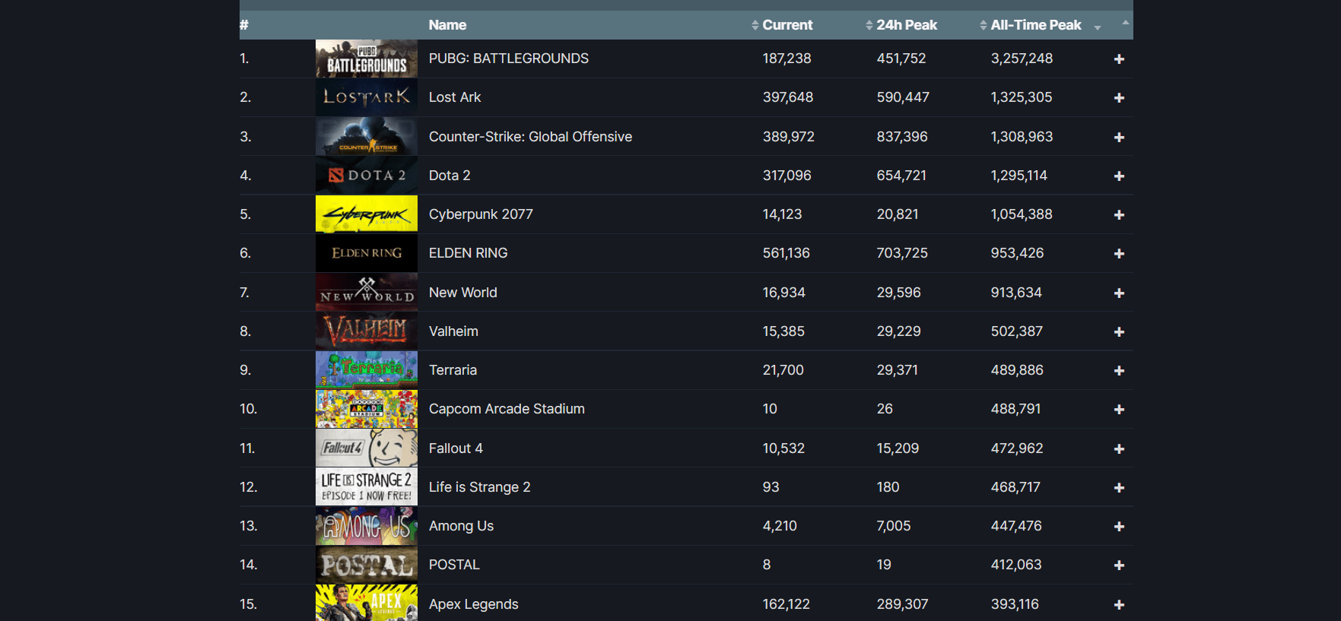Open PUBG: BATTLEGROUNDS game link
Image resolution: width=1341 pixels, height=621 pixels.
(x=509, y=59)
